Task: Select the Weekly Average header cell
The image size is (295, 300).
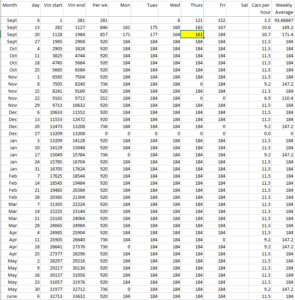Action: pos(284,8)
